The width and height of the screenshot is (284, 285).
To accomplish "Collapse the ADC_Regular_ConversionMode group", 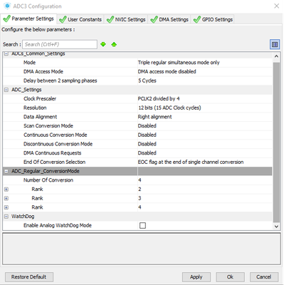I will pyautogui.click(x=6, y=171).
